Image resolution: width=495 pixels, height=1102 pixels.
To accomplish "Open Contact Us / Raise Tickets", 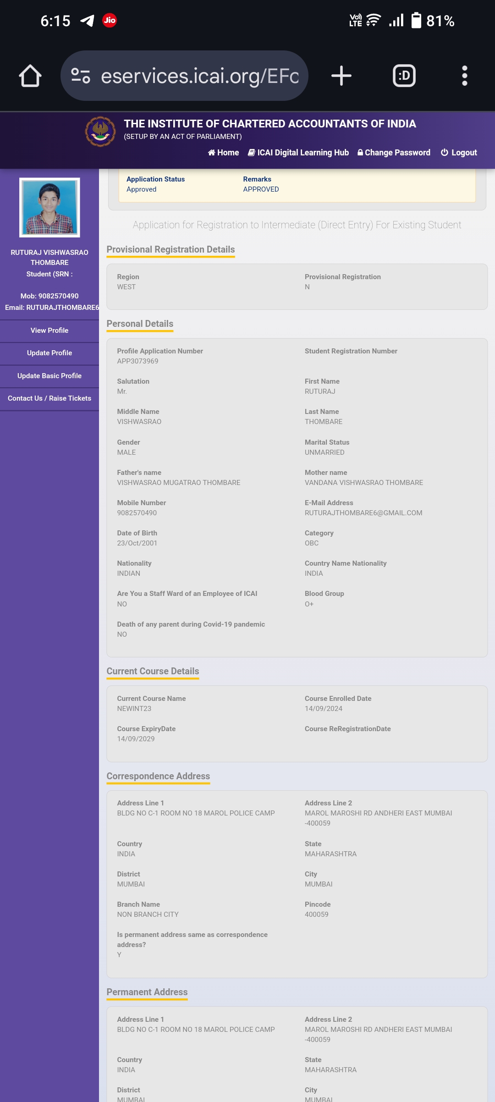I will [49, 398].
